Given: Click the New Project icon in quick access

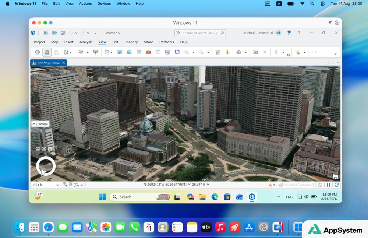Looking at the screenshot, I should tap(46, 33).
